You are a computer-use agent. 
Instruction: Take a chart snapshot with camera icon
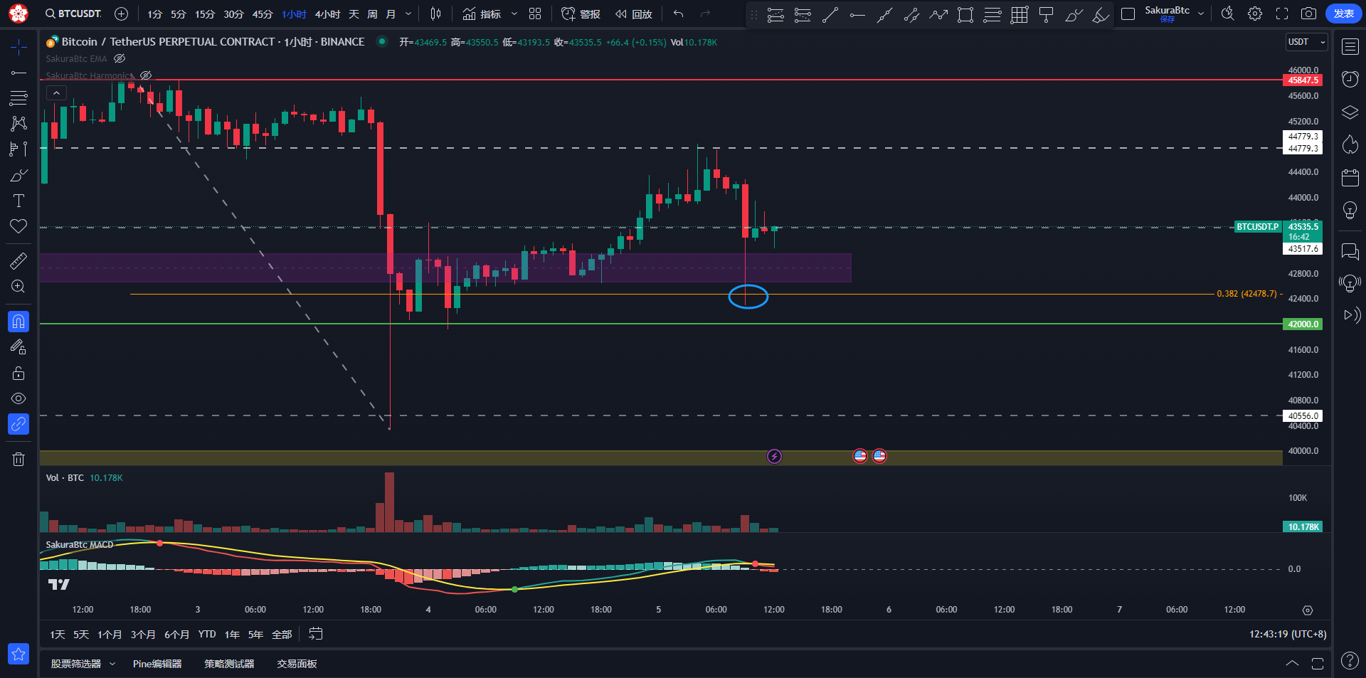1308,14
